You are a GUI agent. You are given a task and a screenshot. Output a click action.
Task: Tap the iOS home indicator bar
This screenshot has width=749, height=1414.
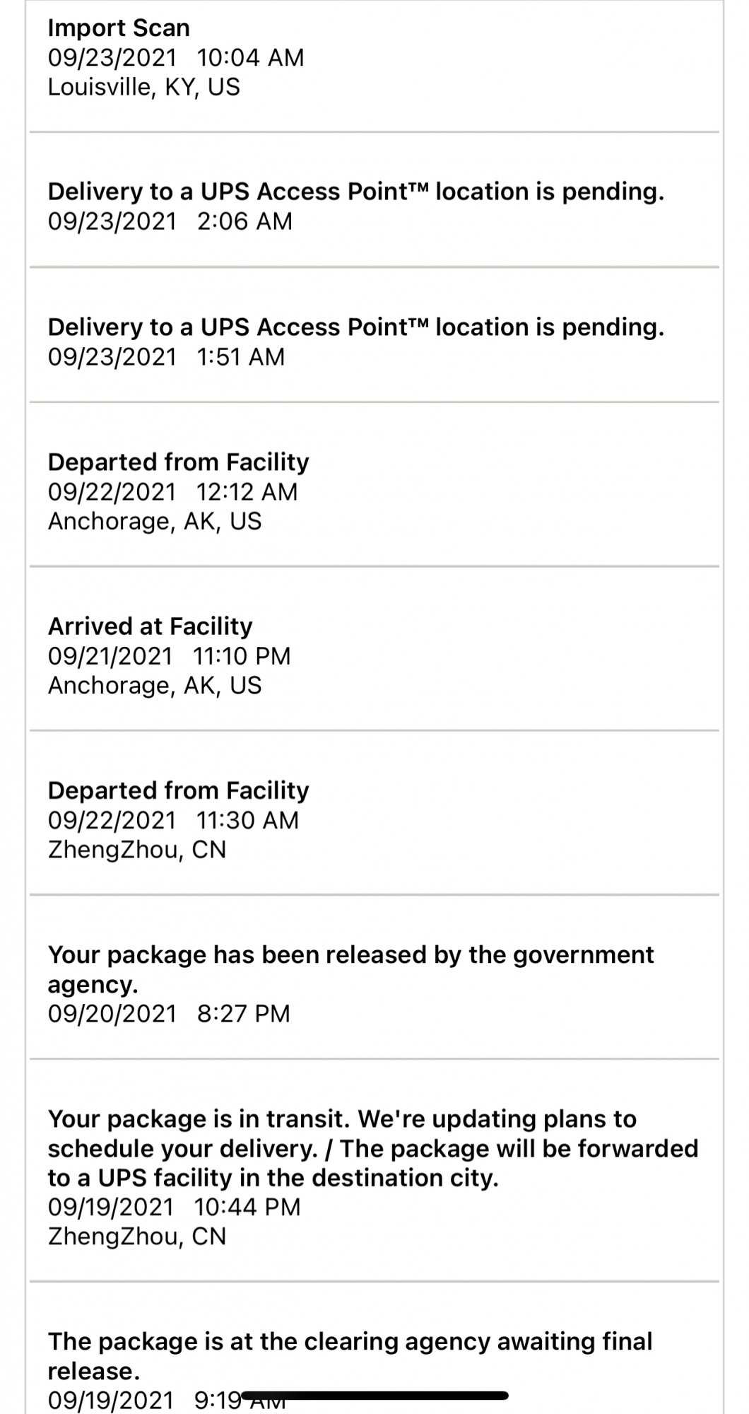click(x=374, y=1396)
